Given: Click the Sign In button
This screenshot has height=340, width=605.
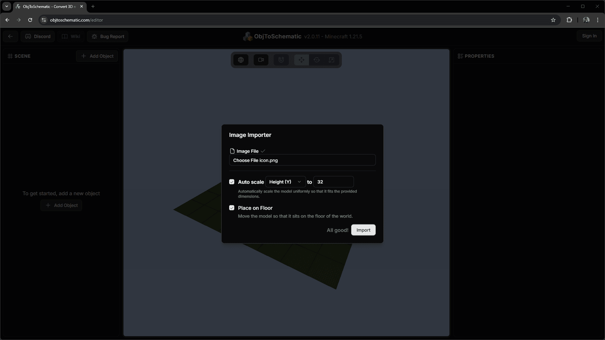Looking at the screenshot, I should tap(589, 36).
